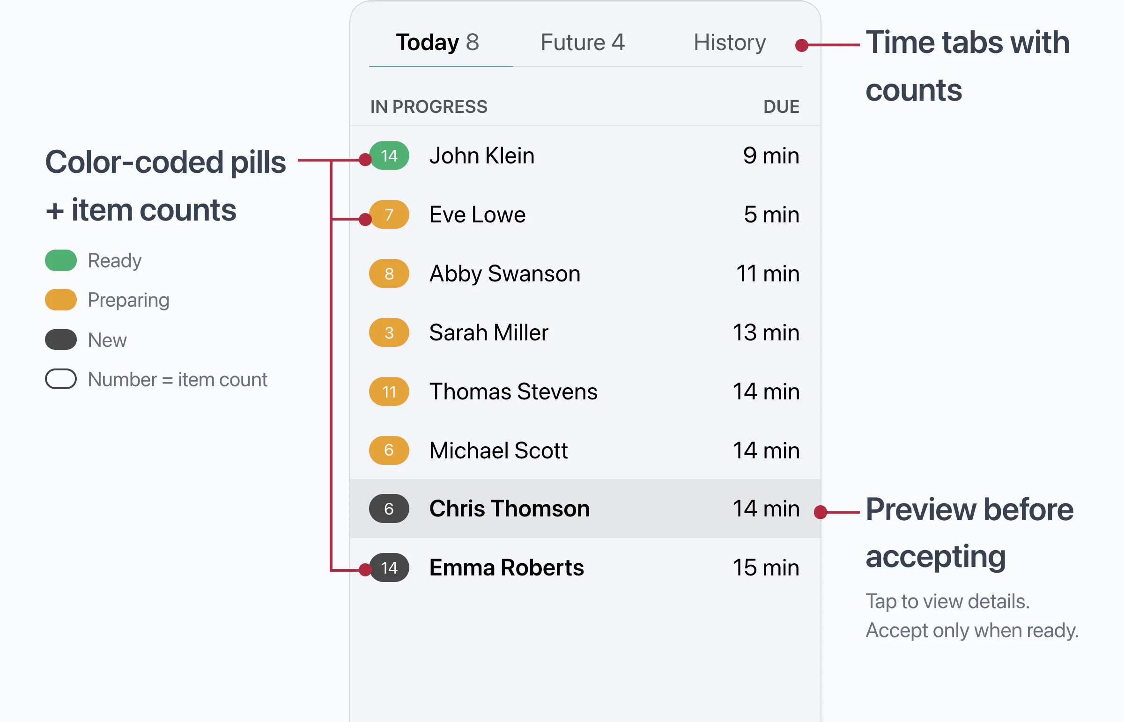This screenshot has width=1124, height=722.
Task: Click John Klein's green 14 pill
Action: (x=389, y=155)
